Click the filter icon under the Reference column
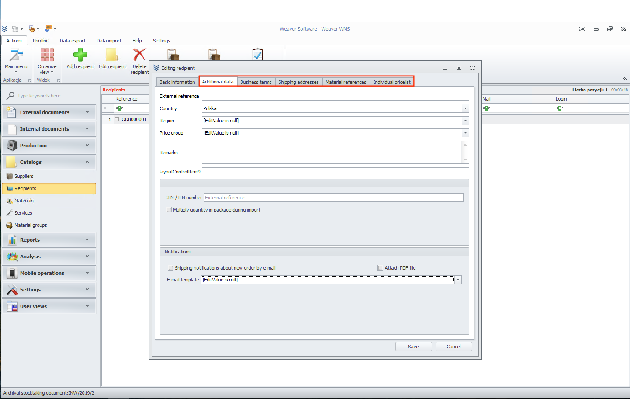Image resolution: width=630 pixels, height=399 pixels. click(119, 108)
